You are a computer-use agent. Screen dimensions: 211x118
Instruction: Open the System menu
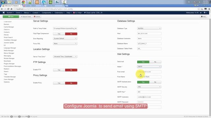pos(10,12)
